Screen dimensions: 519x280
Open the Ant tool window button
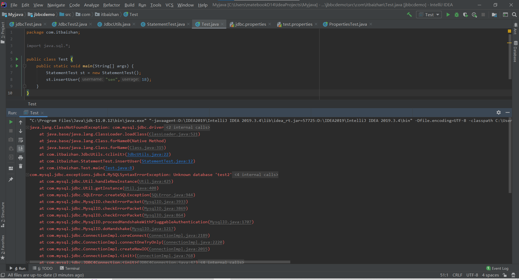515,28
